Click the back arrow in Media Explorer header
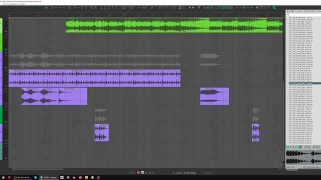Viewport: 321px width, 180px height. coord(287,11)
